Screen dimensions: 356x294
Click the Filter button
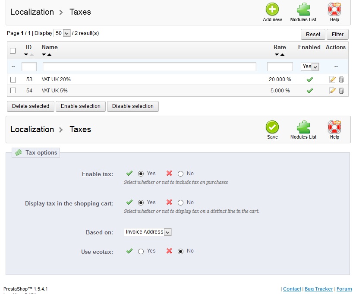[337, 34]
